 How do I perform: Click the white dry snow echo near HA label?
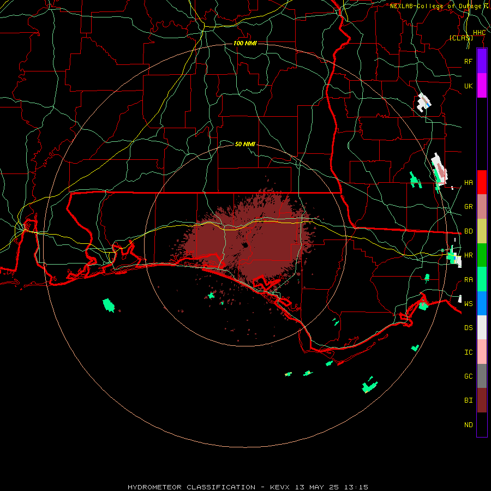pos(439,170)
